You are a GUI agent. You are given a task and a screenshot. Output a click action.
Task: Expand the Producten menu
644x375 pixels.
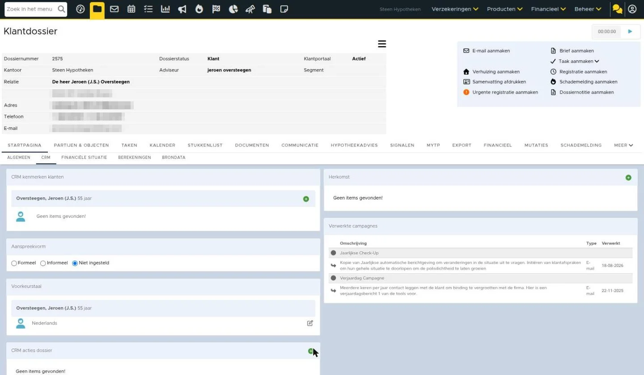coord(504,9)
